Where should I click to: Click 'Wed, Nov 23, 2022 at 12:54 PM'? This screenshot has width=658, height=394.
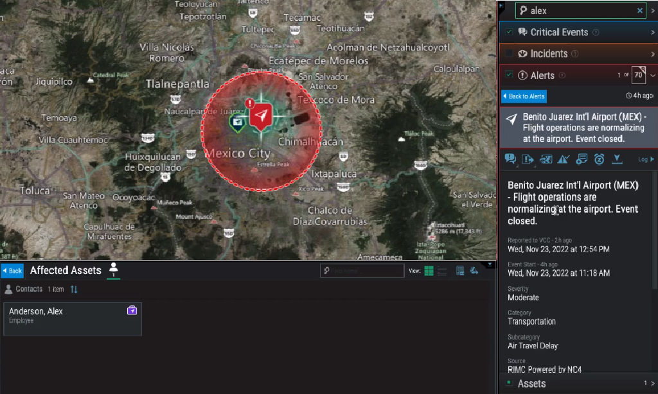tap(558, 249)
